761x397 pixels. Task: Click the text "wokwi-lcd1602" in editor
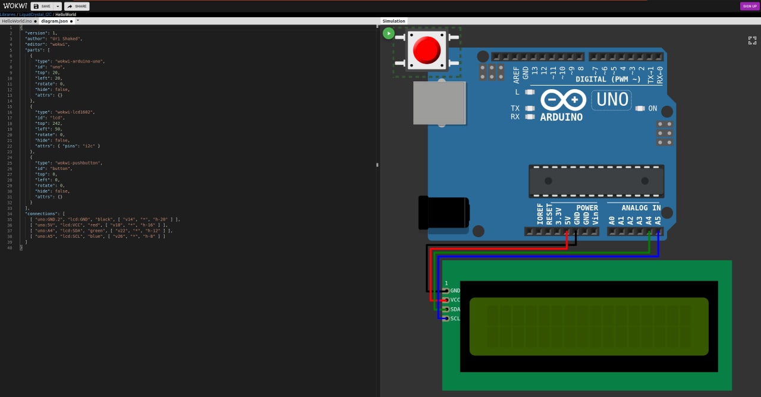pyautogui.click(x=74, y=112)
